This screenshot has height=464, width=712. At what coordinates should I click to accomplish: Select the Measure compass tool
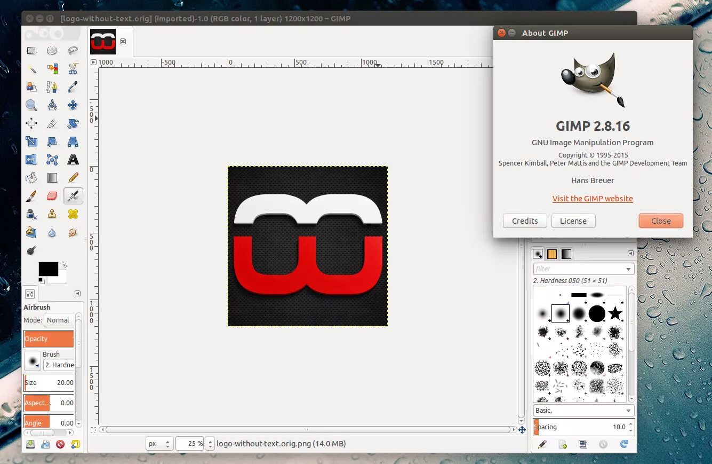(x=52, y=105)
